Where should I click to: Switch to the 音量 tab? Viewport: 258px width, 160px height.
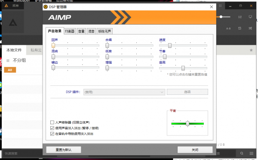tap(81, 31)
